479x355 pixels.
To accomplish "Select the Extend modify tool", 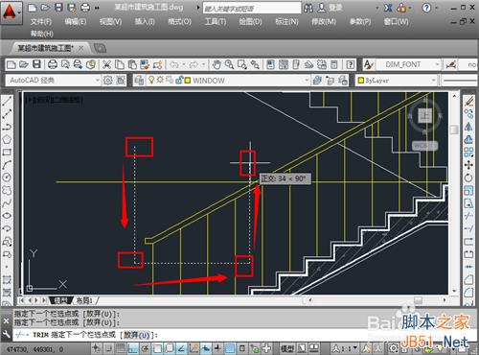I will tap(468, 228).
